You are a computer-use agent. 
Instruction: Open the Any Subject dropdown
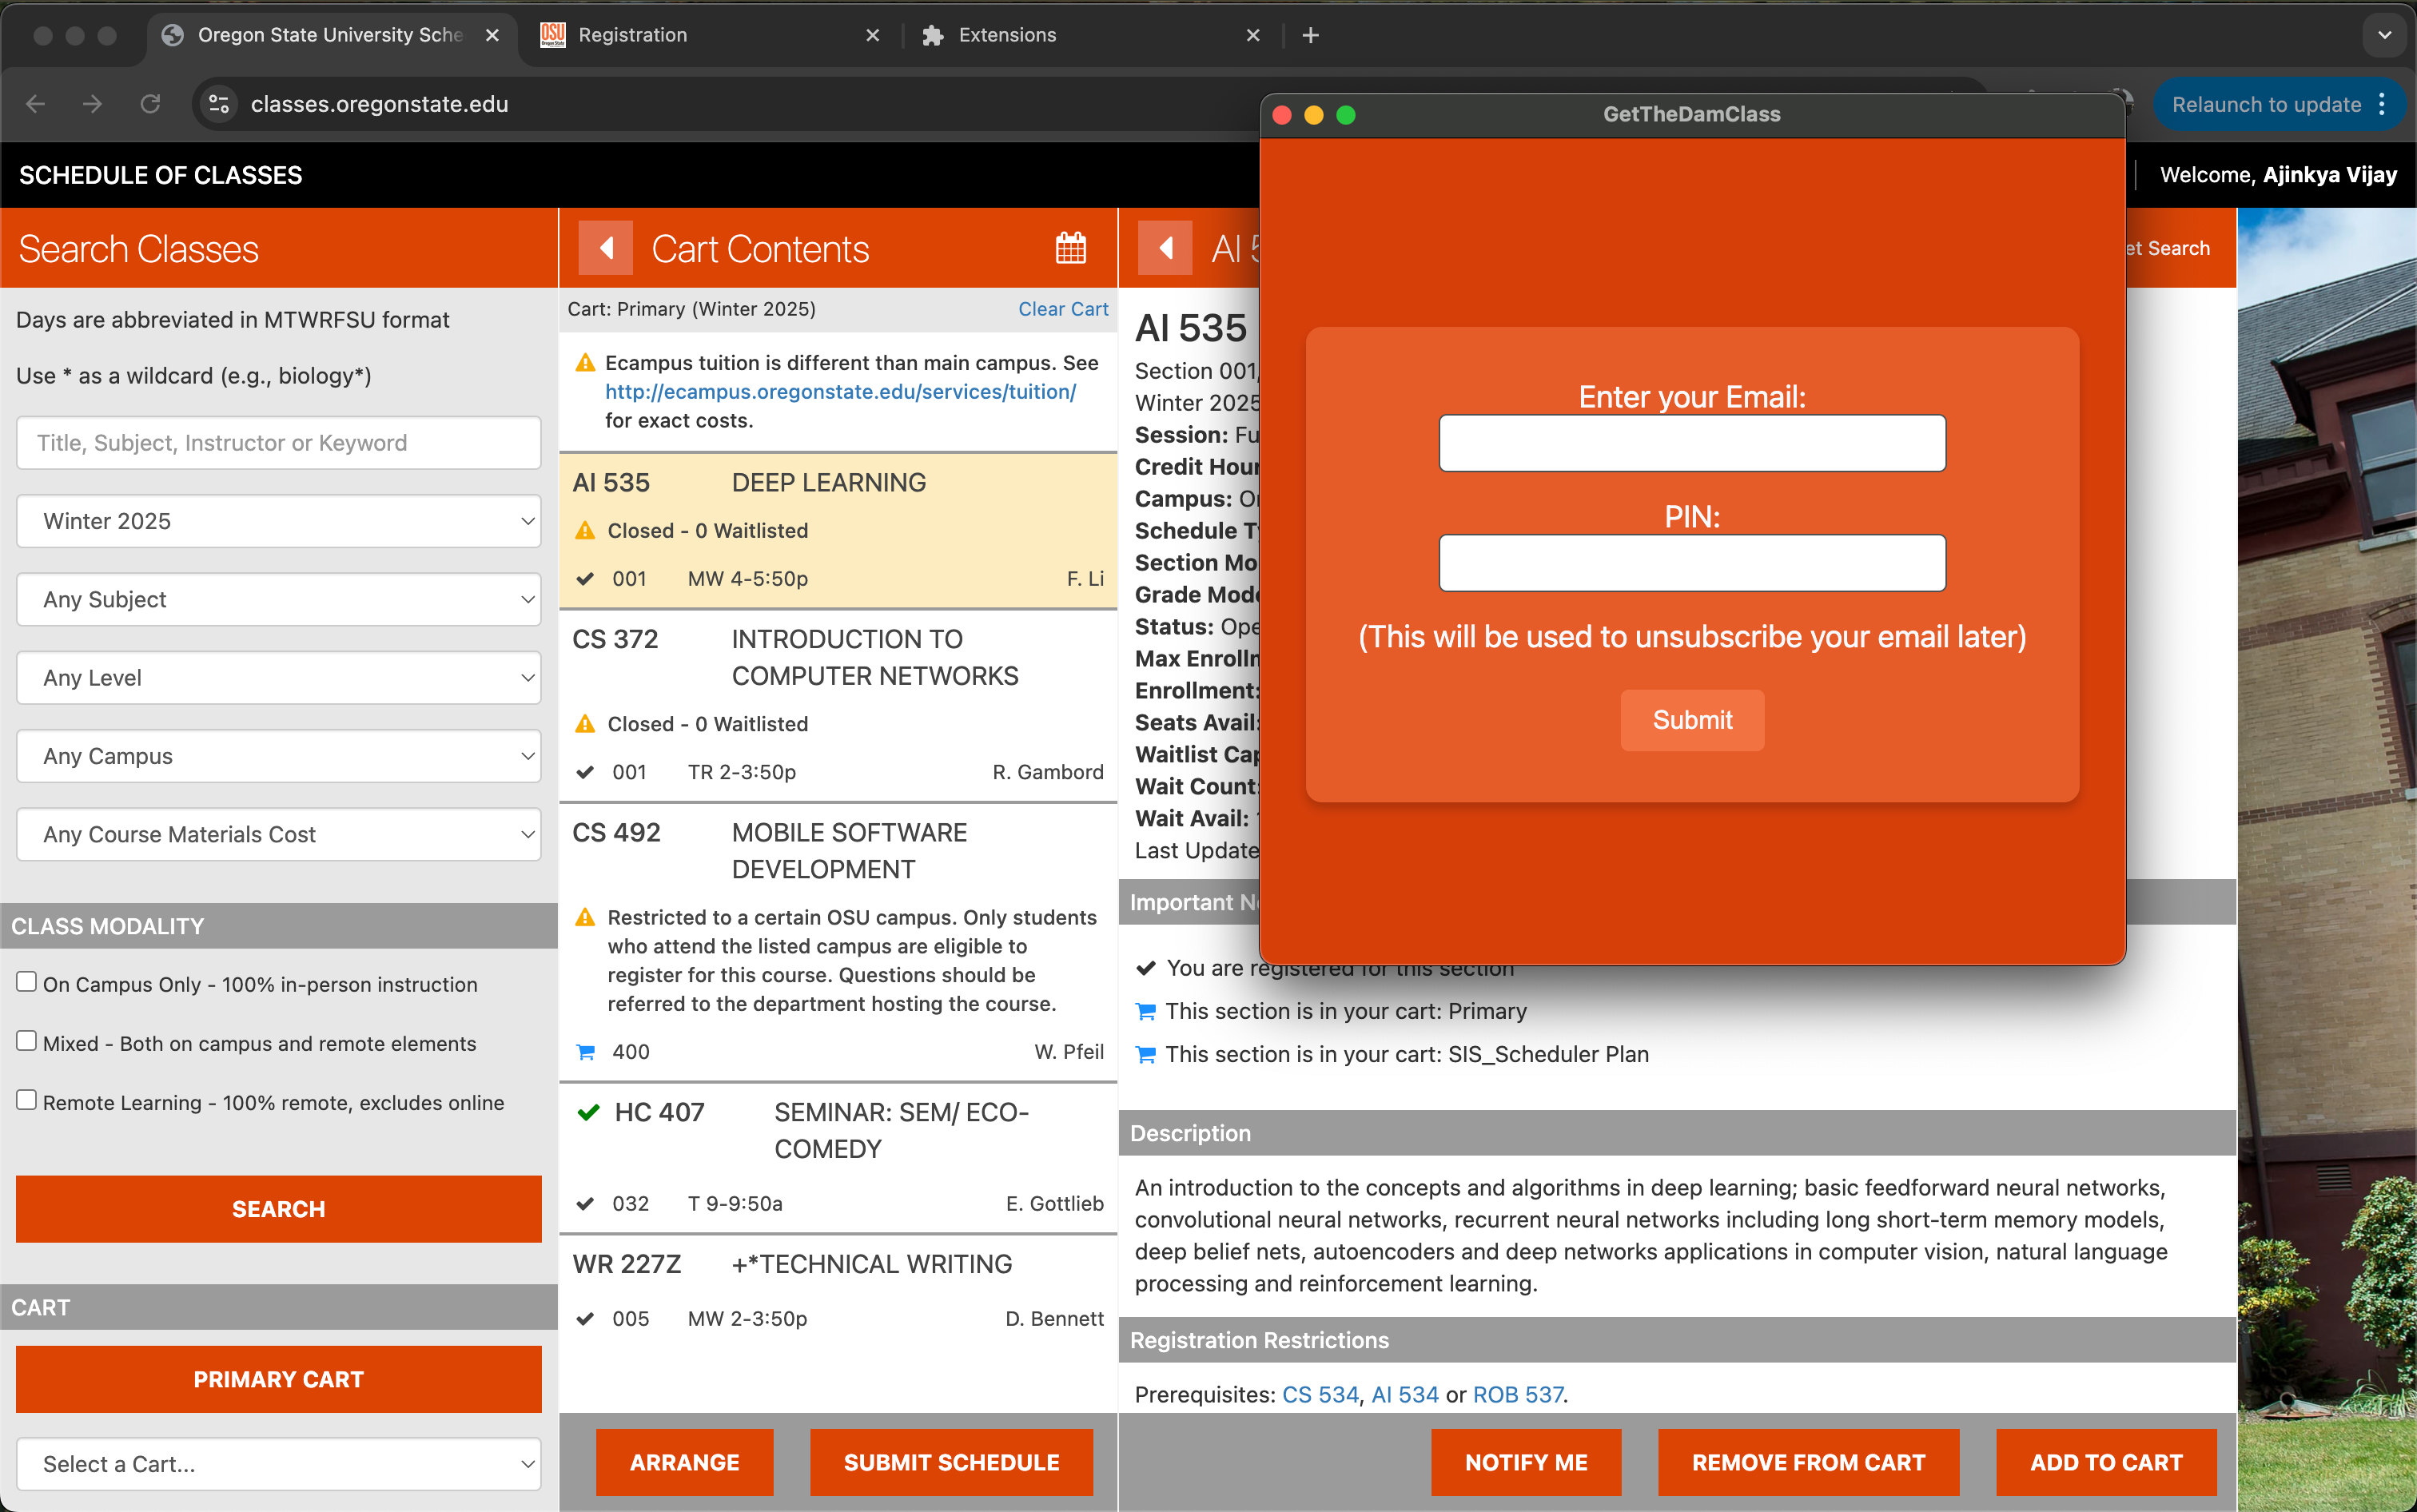point(279,599)
